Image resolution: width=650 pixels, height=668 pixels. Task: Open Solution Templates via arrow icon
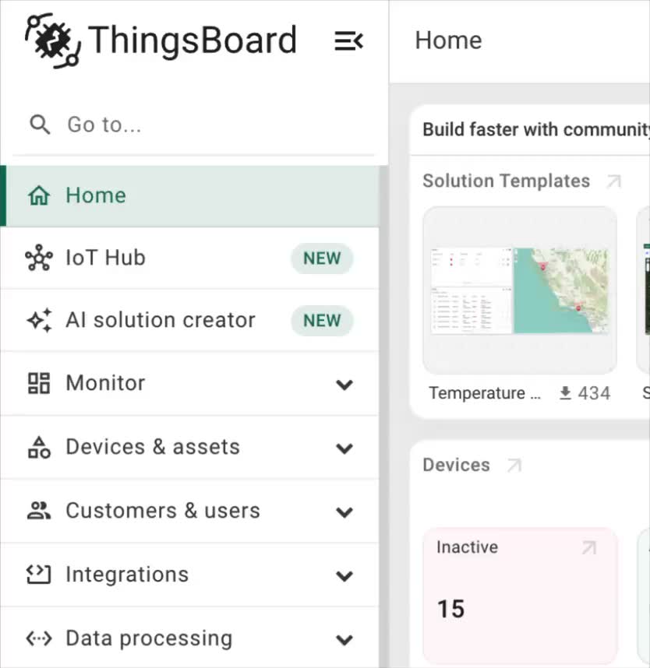click(613, 181)
